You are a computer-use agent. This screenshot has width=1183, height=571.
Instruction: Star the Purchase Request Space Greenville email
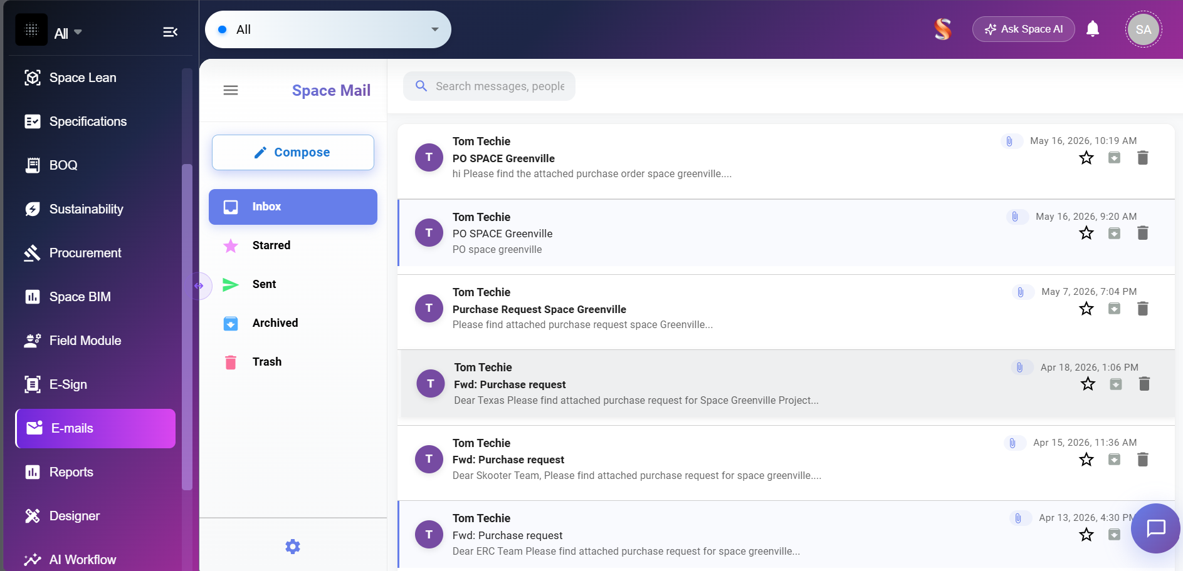[x=1086, y=309]
